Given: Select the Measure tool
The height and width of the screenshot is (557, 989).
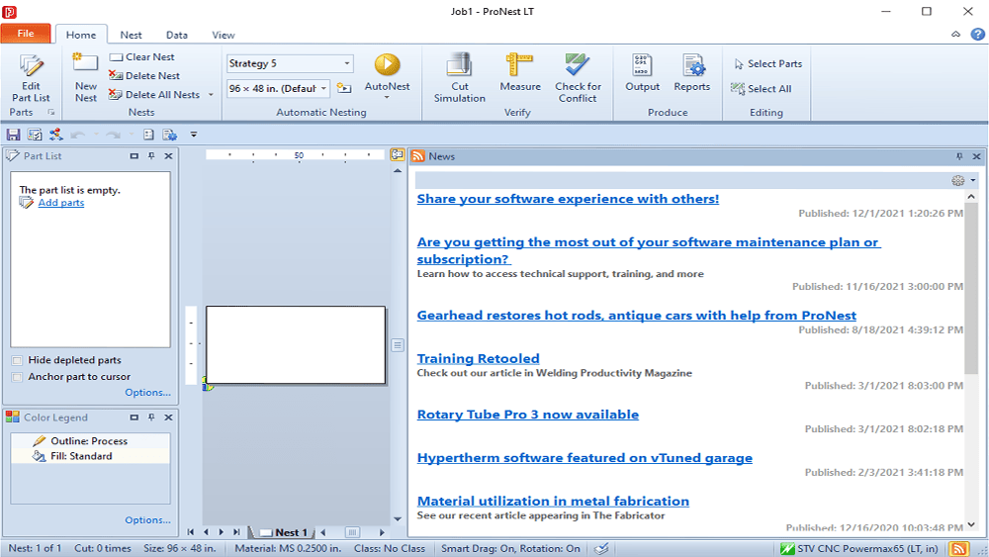Looking at the screenshot, I should (519, 65).
